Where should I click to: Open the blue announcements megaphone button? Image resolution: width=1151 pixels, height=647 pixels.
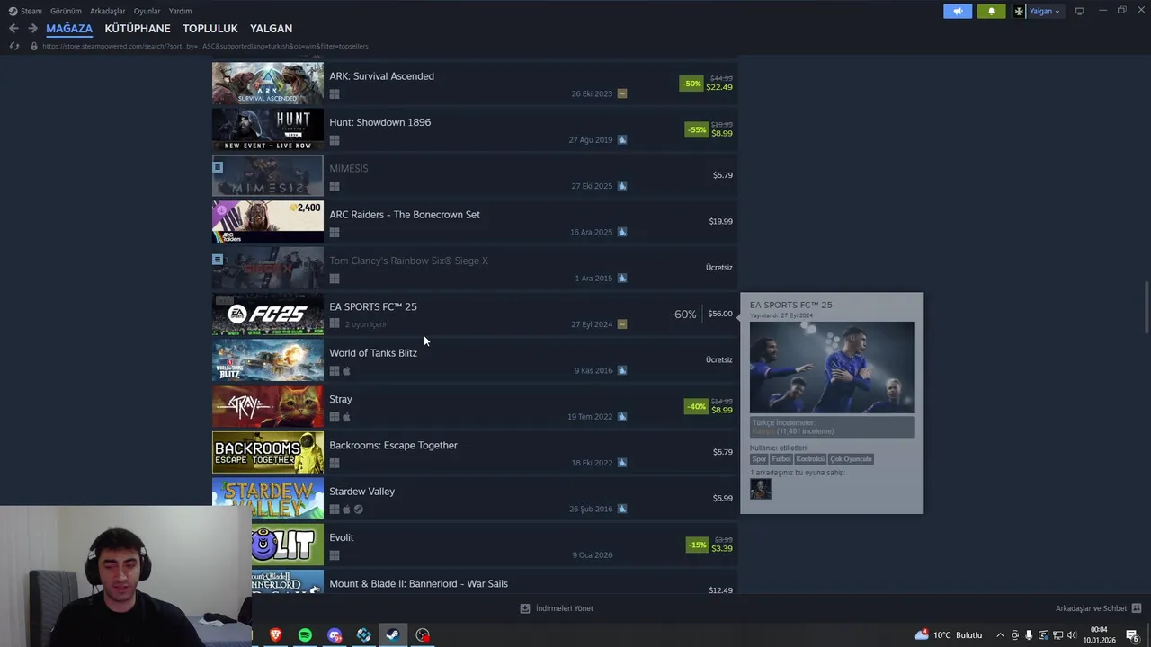click(958, 11)
